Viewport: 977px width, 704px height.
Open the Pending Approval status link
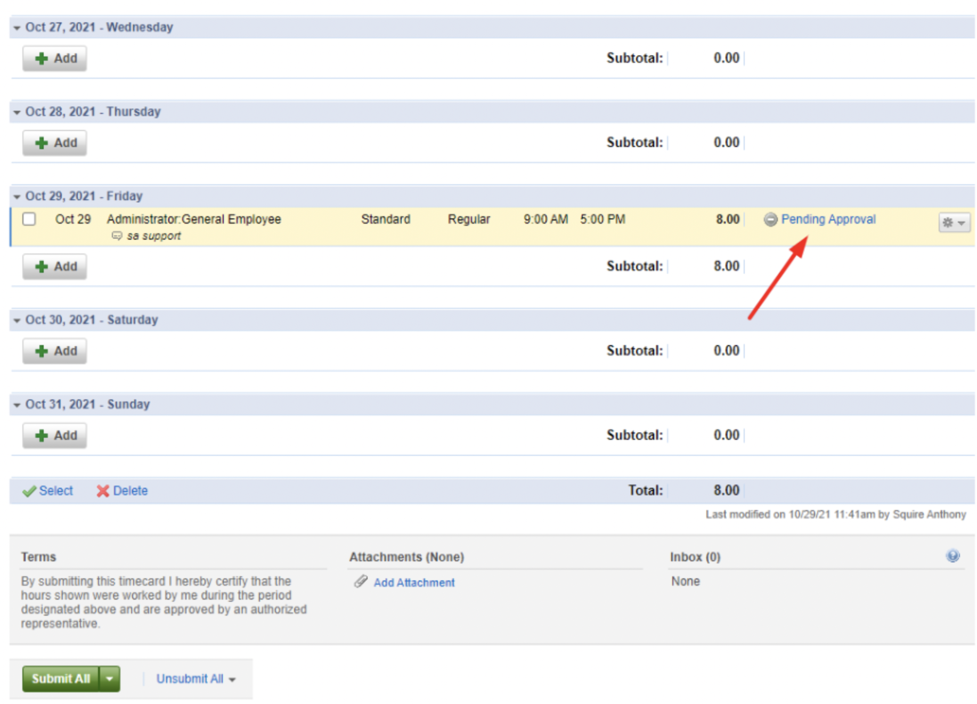pos(828,219)
